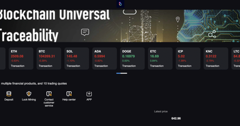240x126 pixels.
Task: Open the KNC price card
Action: click(x=216, y=58)
